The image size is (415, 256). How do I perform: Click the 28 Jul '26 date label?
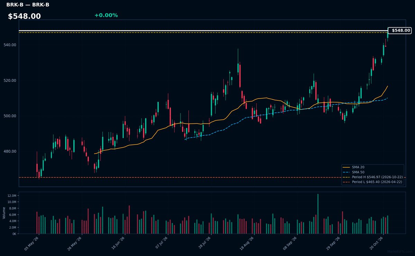pos(204,244)
